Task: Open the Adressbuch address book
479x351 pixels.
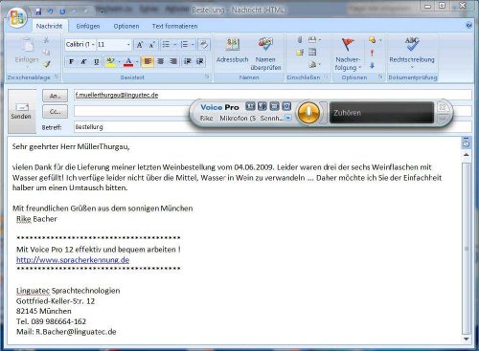Action: coord(232,51)
